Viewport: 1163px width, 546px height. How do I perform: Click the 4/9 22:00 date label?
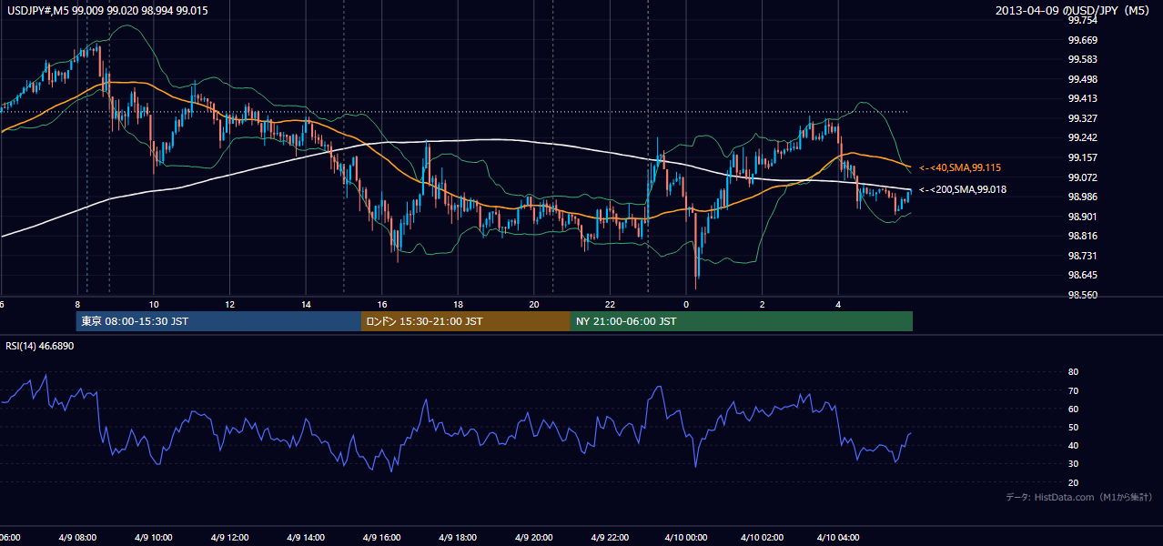pyautogui.click(x=611, y=538)
